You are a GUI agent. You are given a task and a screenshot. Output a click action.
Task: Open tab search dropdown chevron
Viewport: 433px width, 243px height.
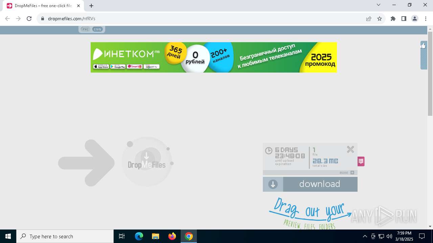379,5
